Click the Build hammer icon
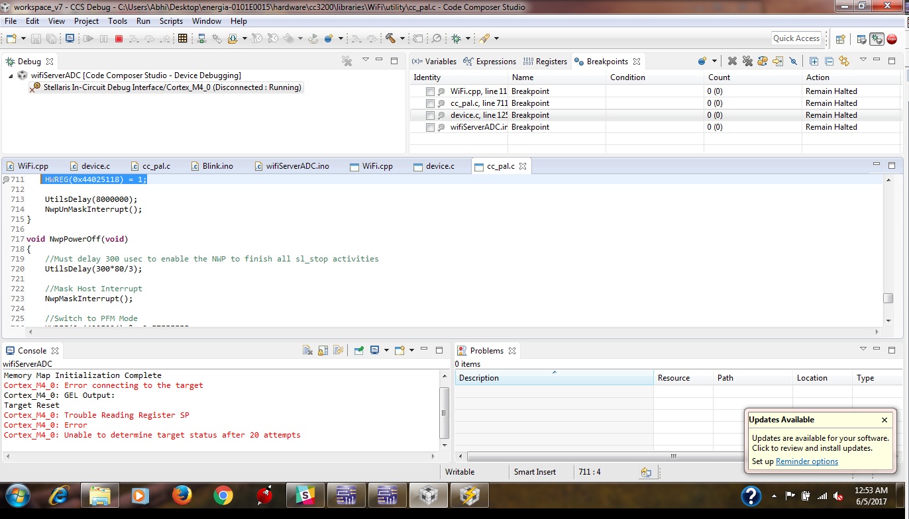The image size is (909, 519). point(390,39)
